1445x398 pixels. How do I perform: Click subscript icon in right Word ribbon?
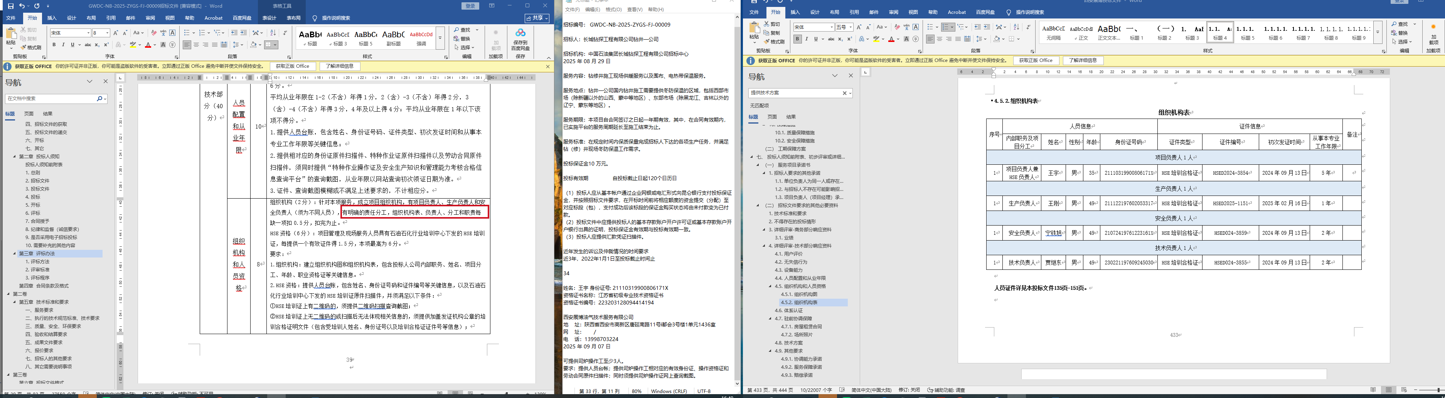coord(841,39)
